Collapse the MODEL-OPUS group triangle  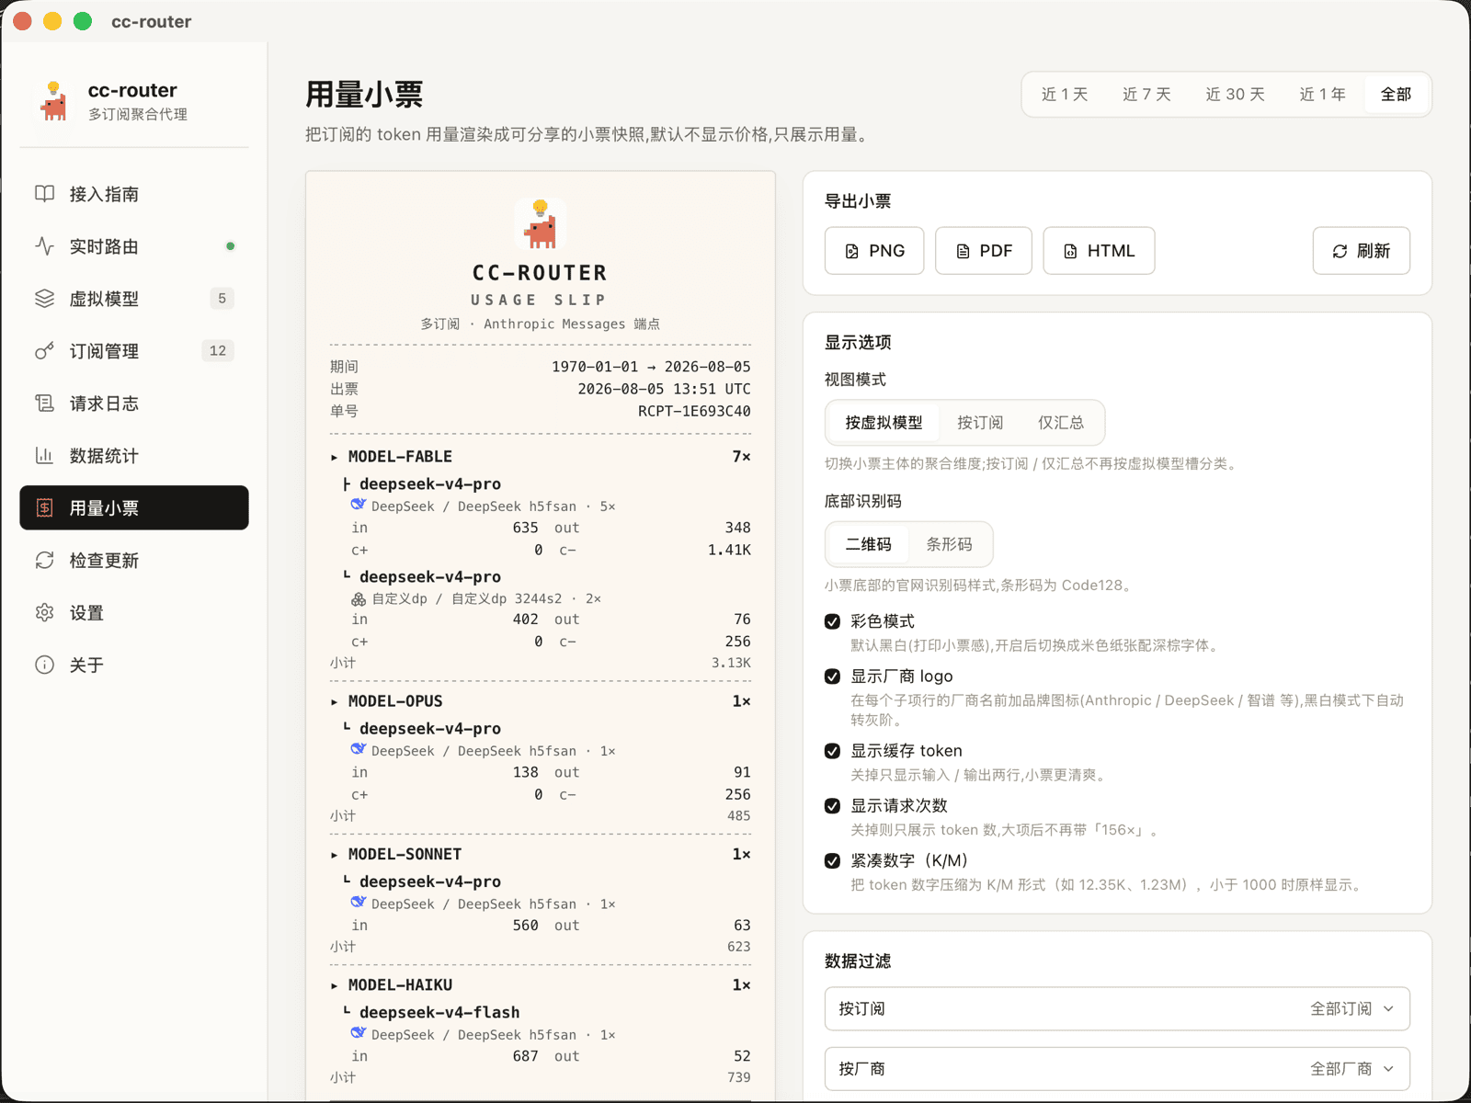[335, 702]
